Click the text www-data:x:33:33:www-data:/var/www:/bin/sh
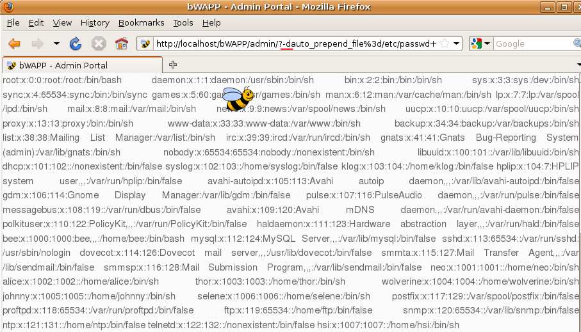 pyautogui.click(x=264, y=123)
